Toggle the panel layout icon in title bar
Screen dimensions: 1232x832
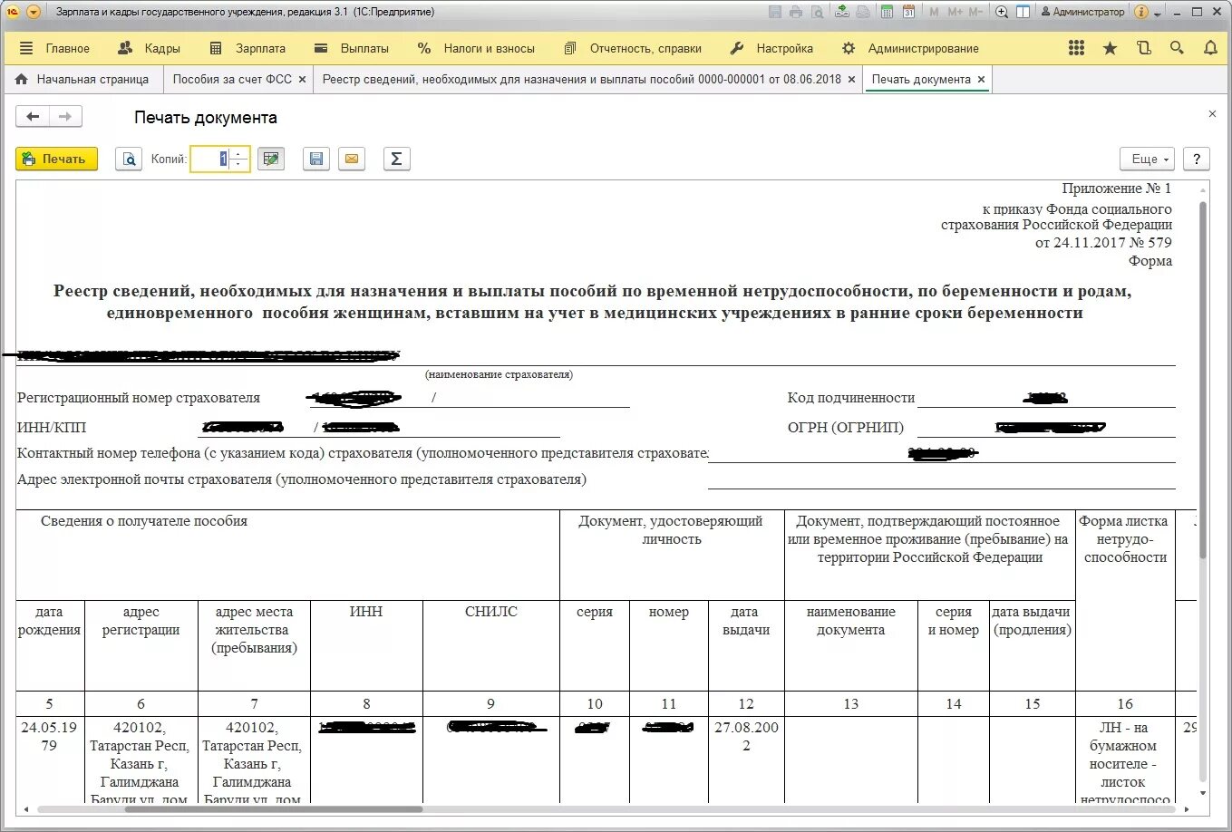1023,12
